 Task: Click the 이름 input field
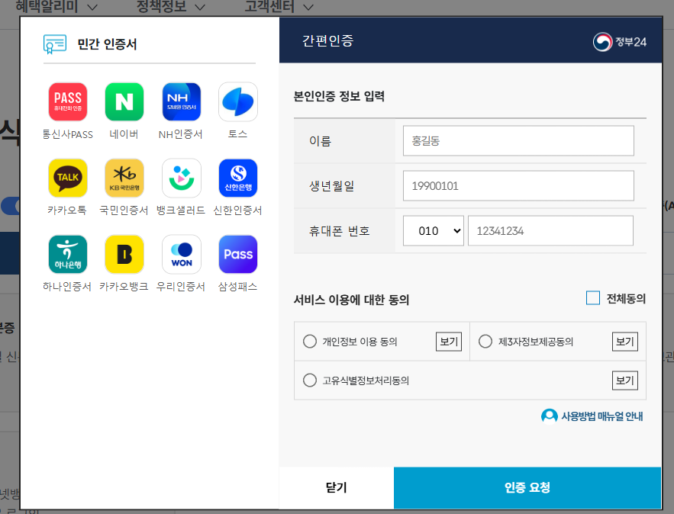(x=518, y=141)
